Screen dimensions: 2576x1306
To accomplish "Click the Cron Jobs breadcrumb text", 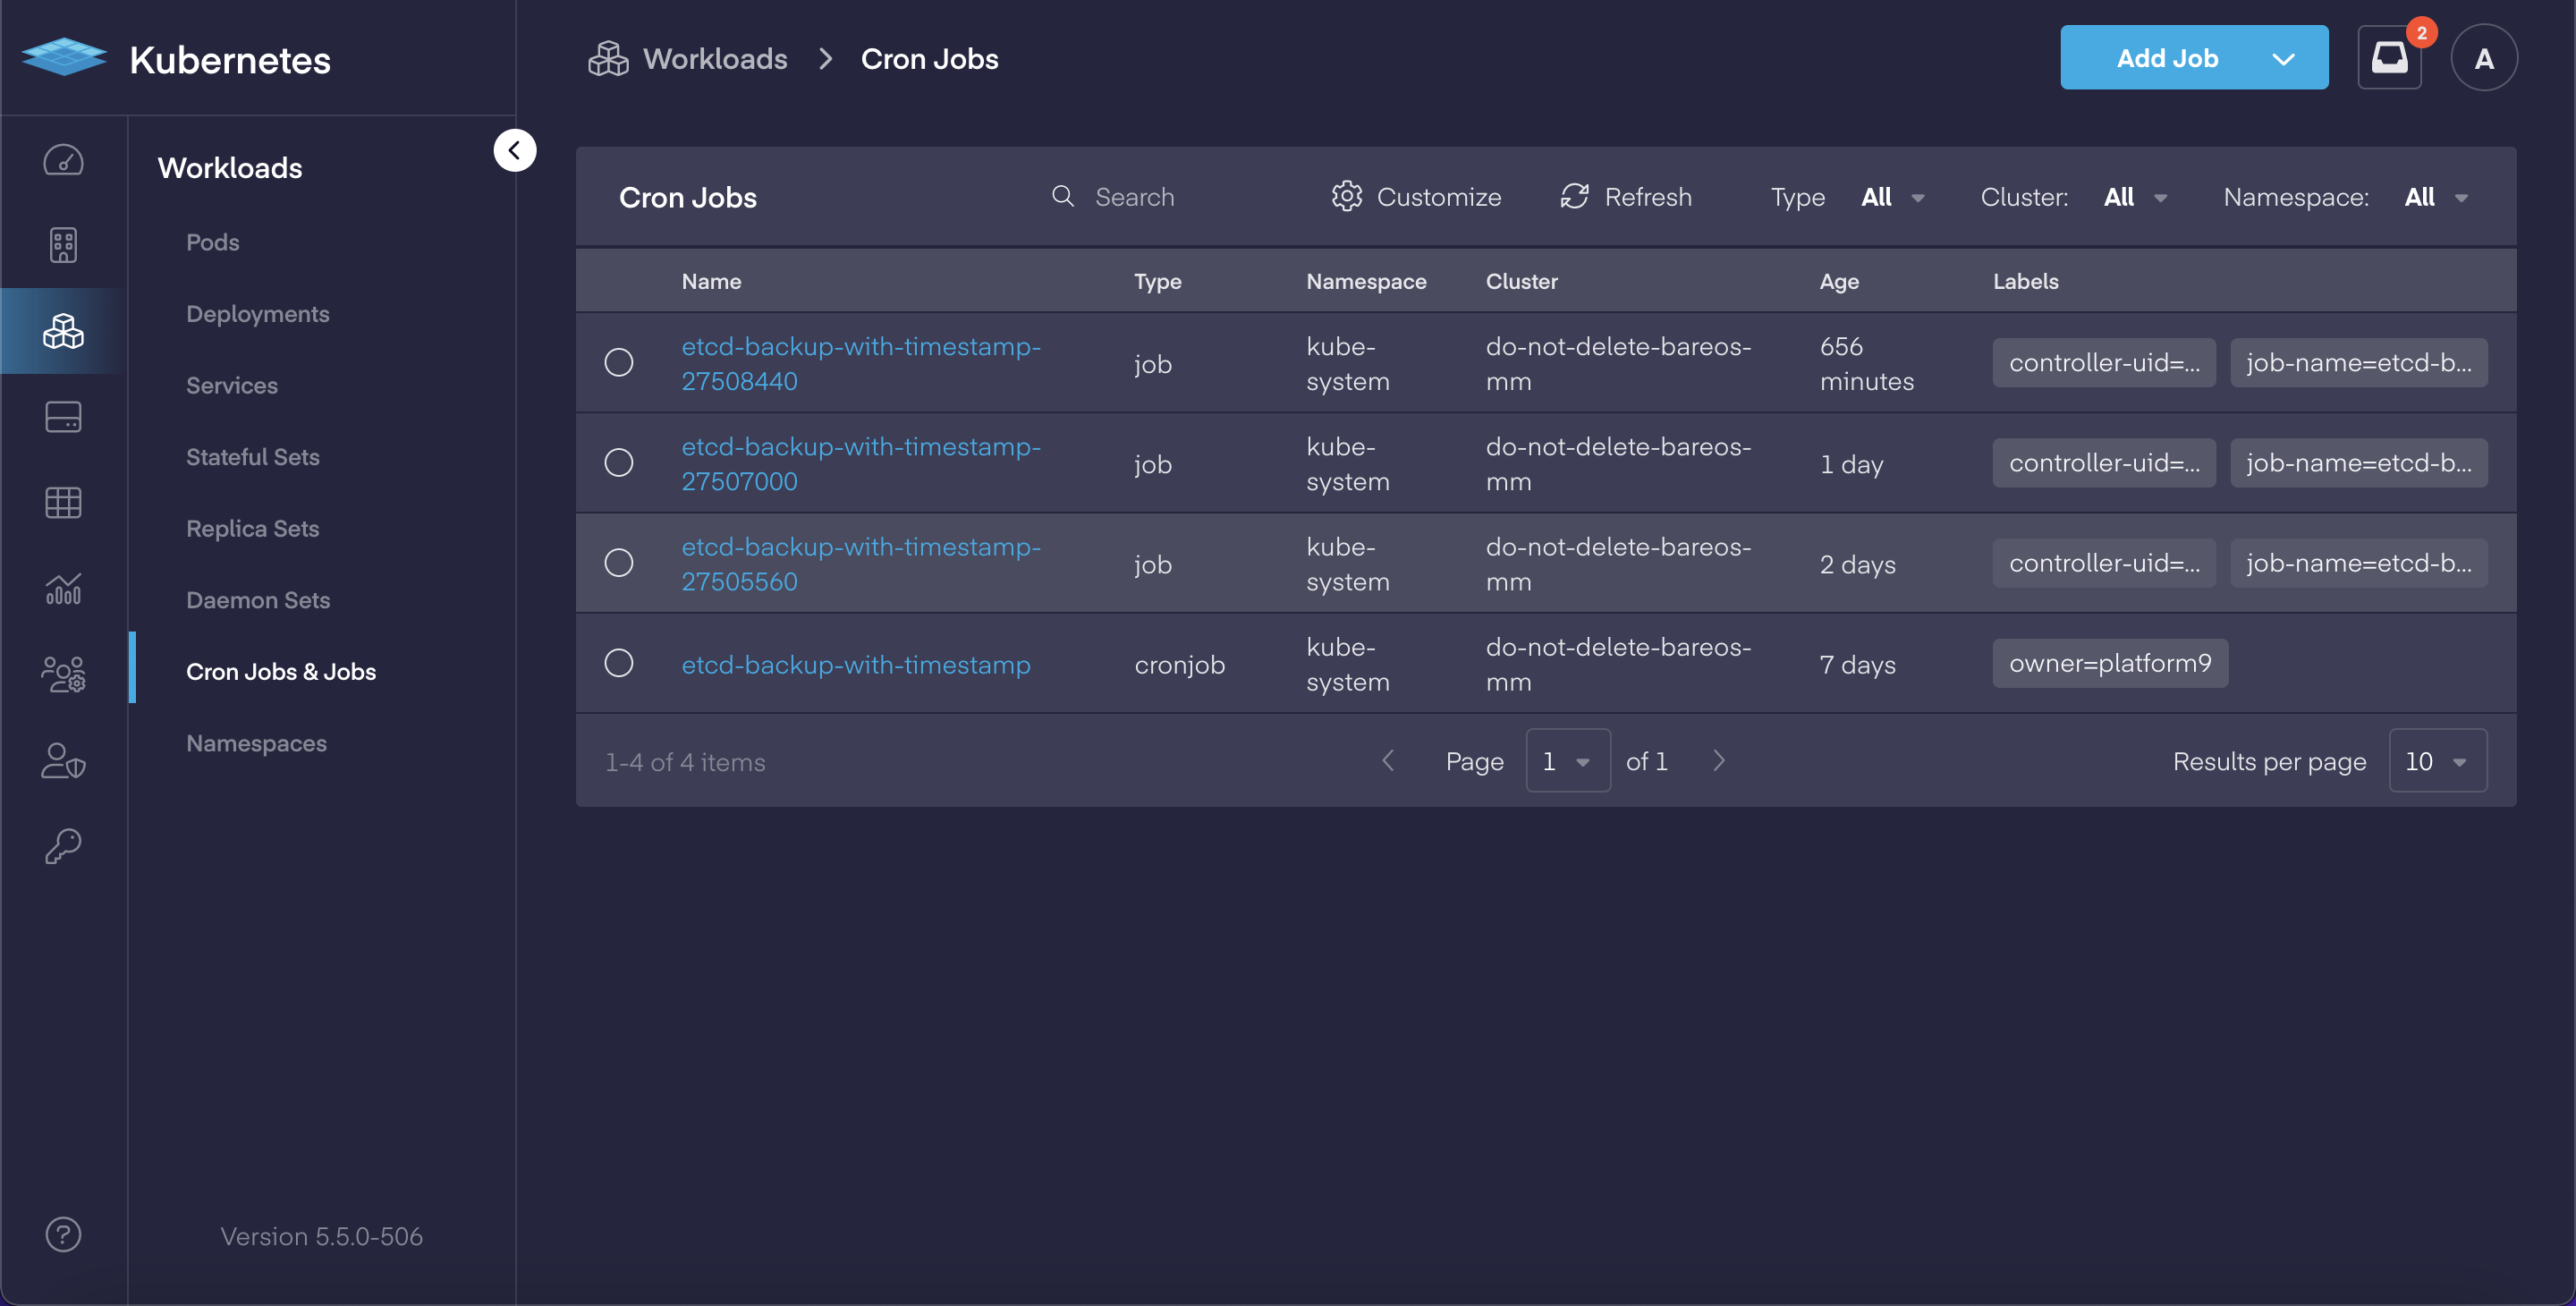I will pyautogui.click(x=929, y=59).
